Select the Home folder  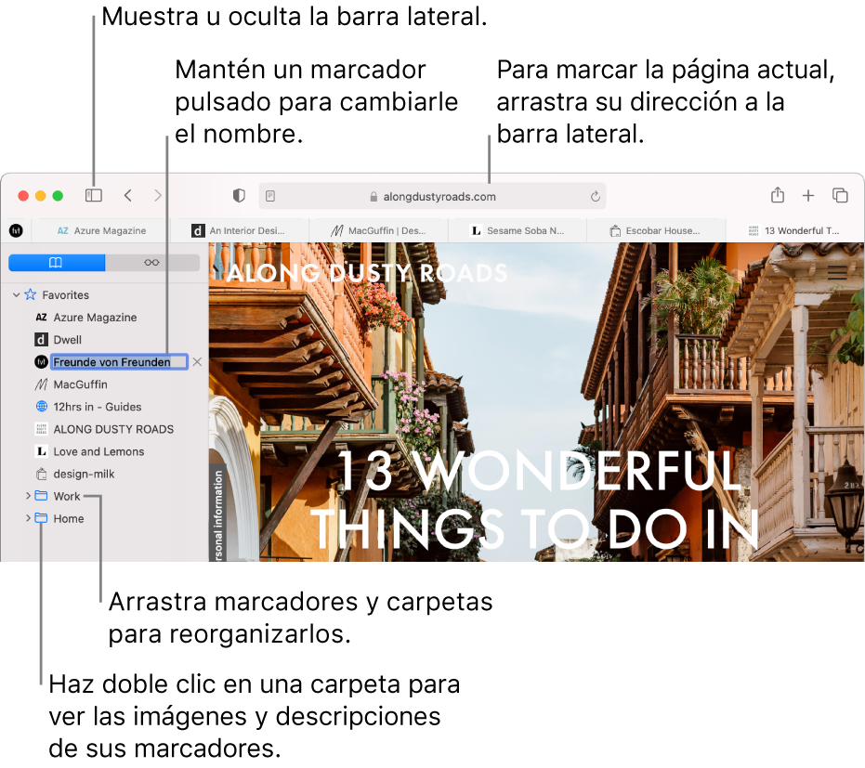point(69,519)
